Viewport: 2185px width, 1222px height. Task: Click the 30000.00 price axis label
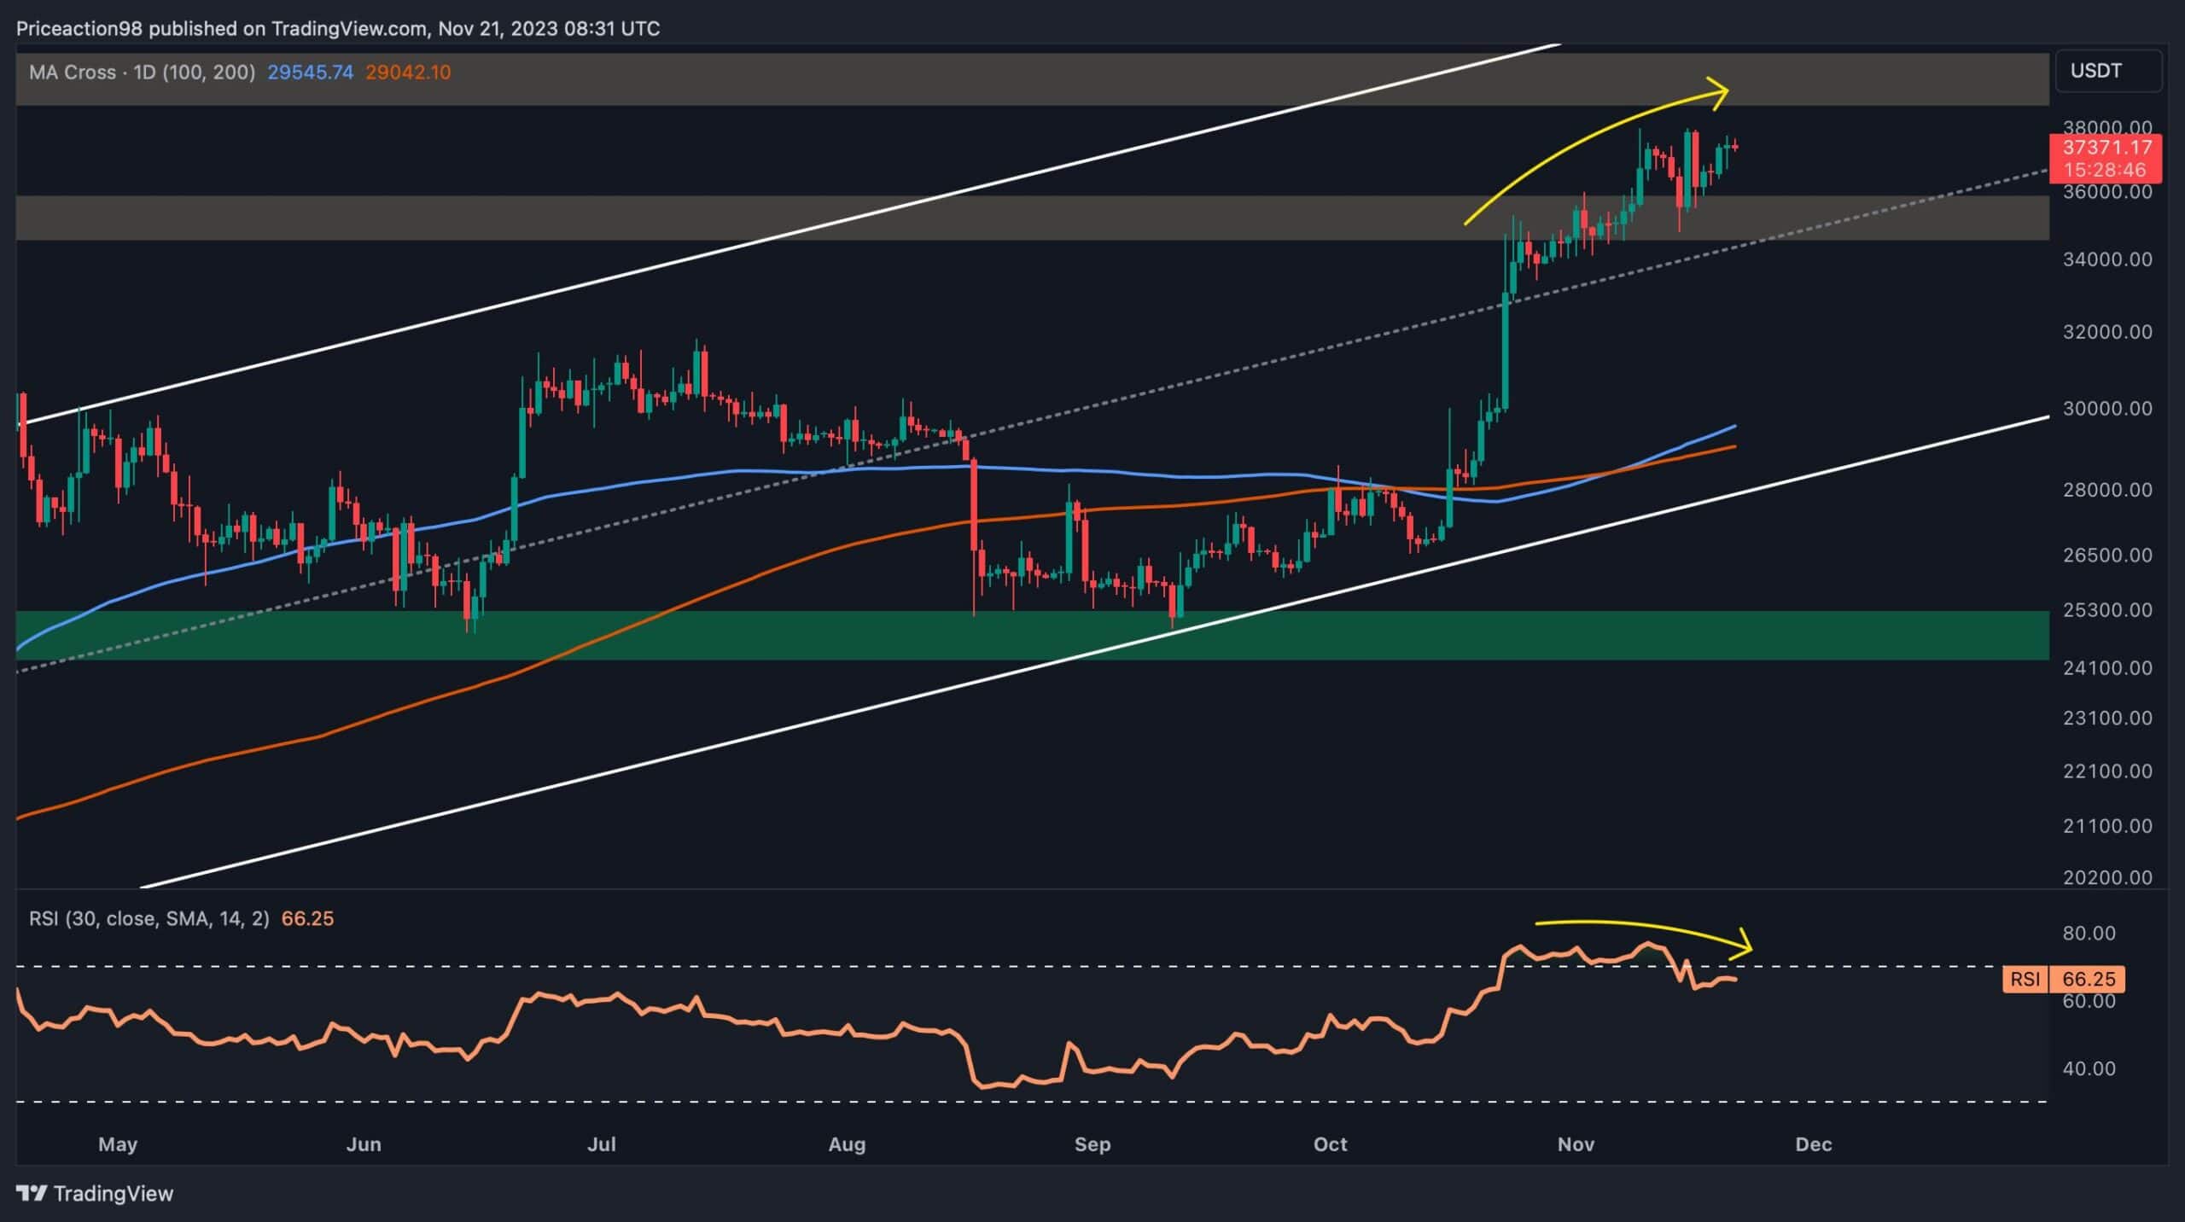pos(2106,409)
